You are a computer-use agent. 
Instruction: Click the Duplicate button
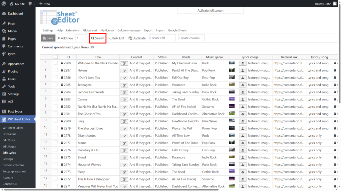[137, 38]
